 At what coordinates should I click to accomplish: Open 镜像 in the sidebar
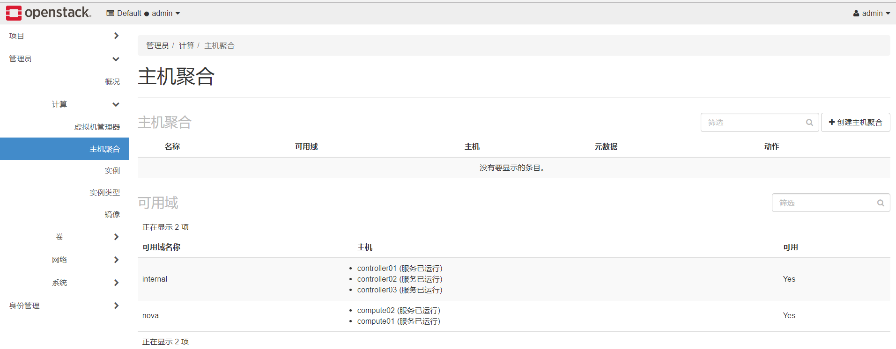[x=112, y=214]
